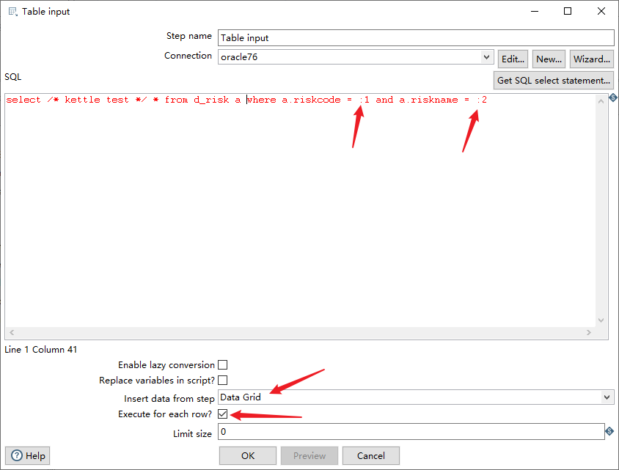Screen dimensions: 619x470
Task: Close the Table input window
Action: click(601, 12)
